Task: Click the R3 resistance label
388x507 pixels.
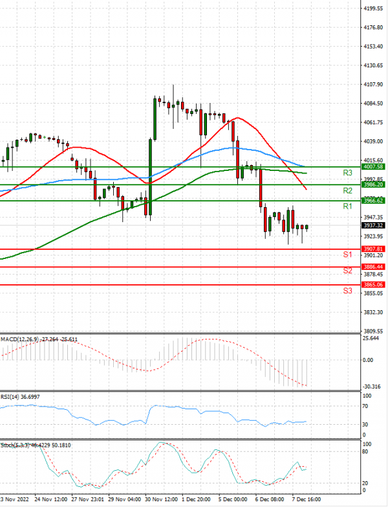Action: click(347, 173)
